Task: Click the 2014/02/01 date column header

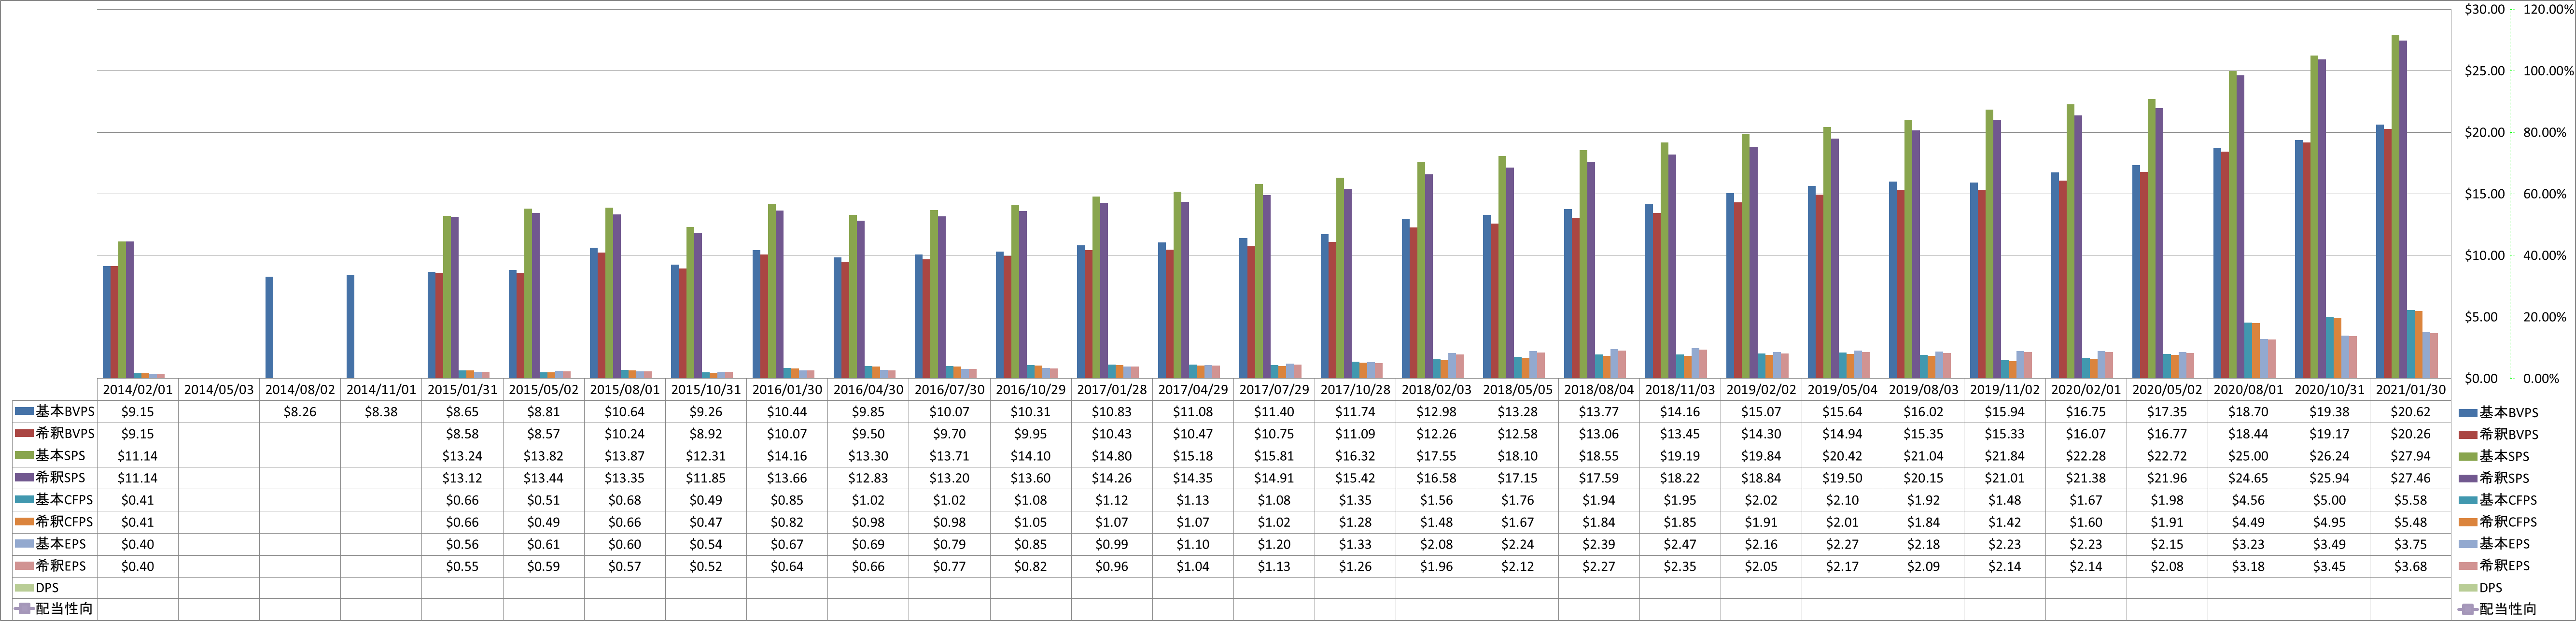Action: tap(138, 390)
